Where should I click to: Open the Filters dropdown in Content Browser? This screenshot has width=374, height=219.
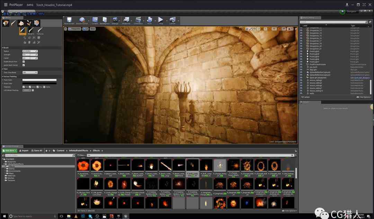(81, 155)
